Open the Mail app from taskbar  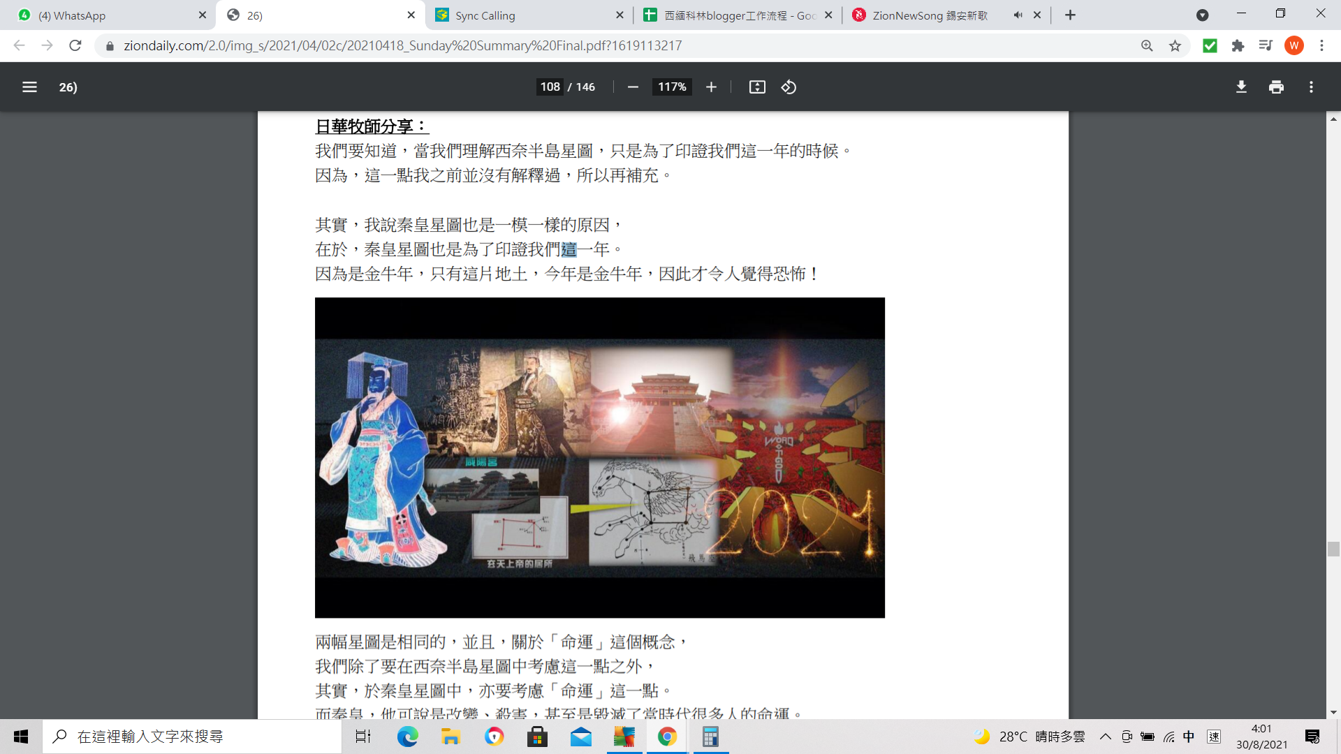[580, 737]
